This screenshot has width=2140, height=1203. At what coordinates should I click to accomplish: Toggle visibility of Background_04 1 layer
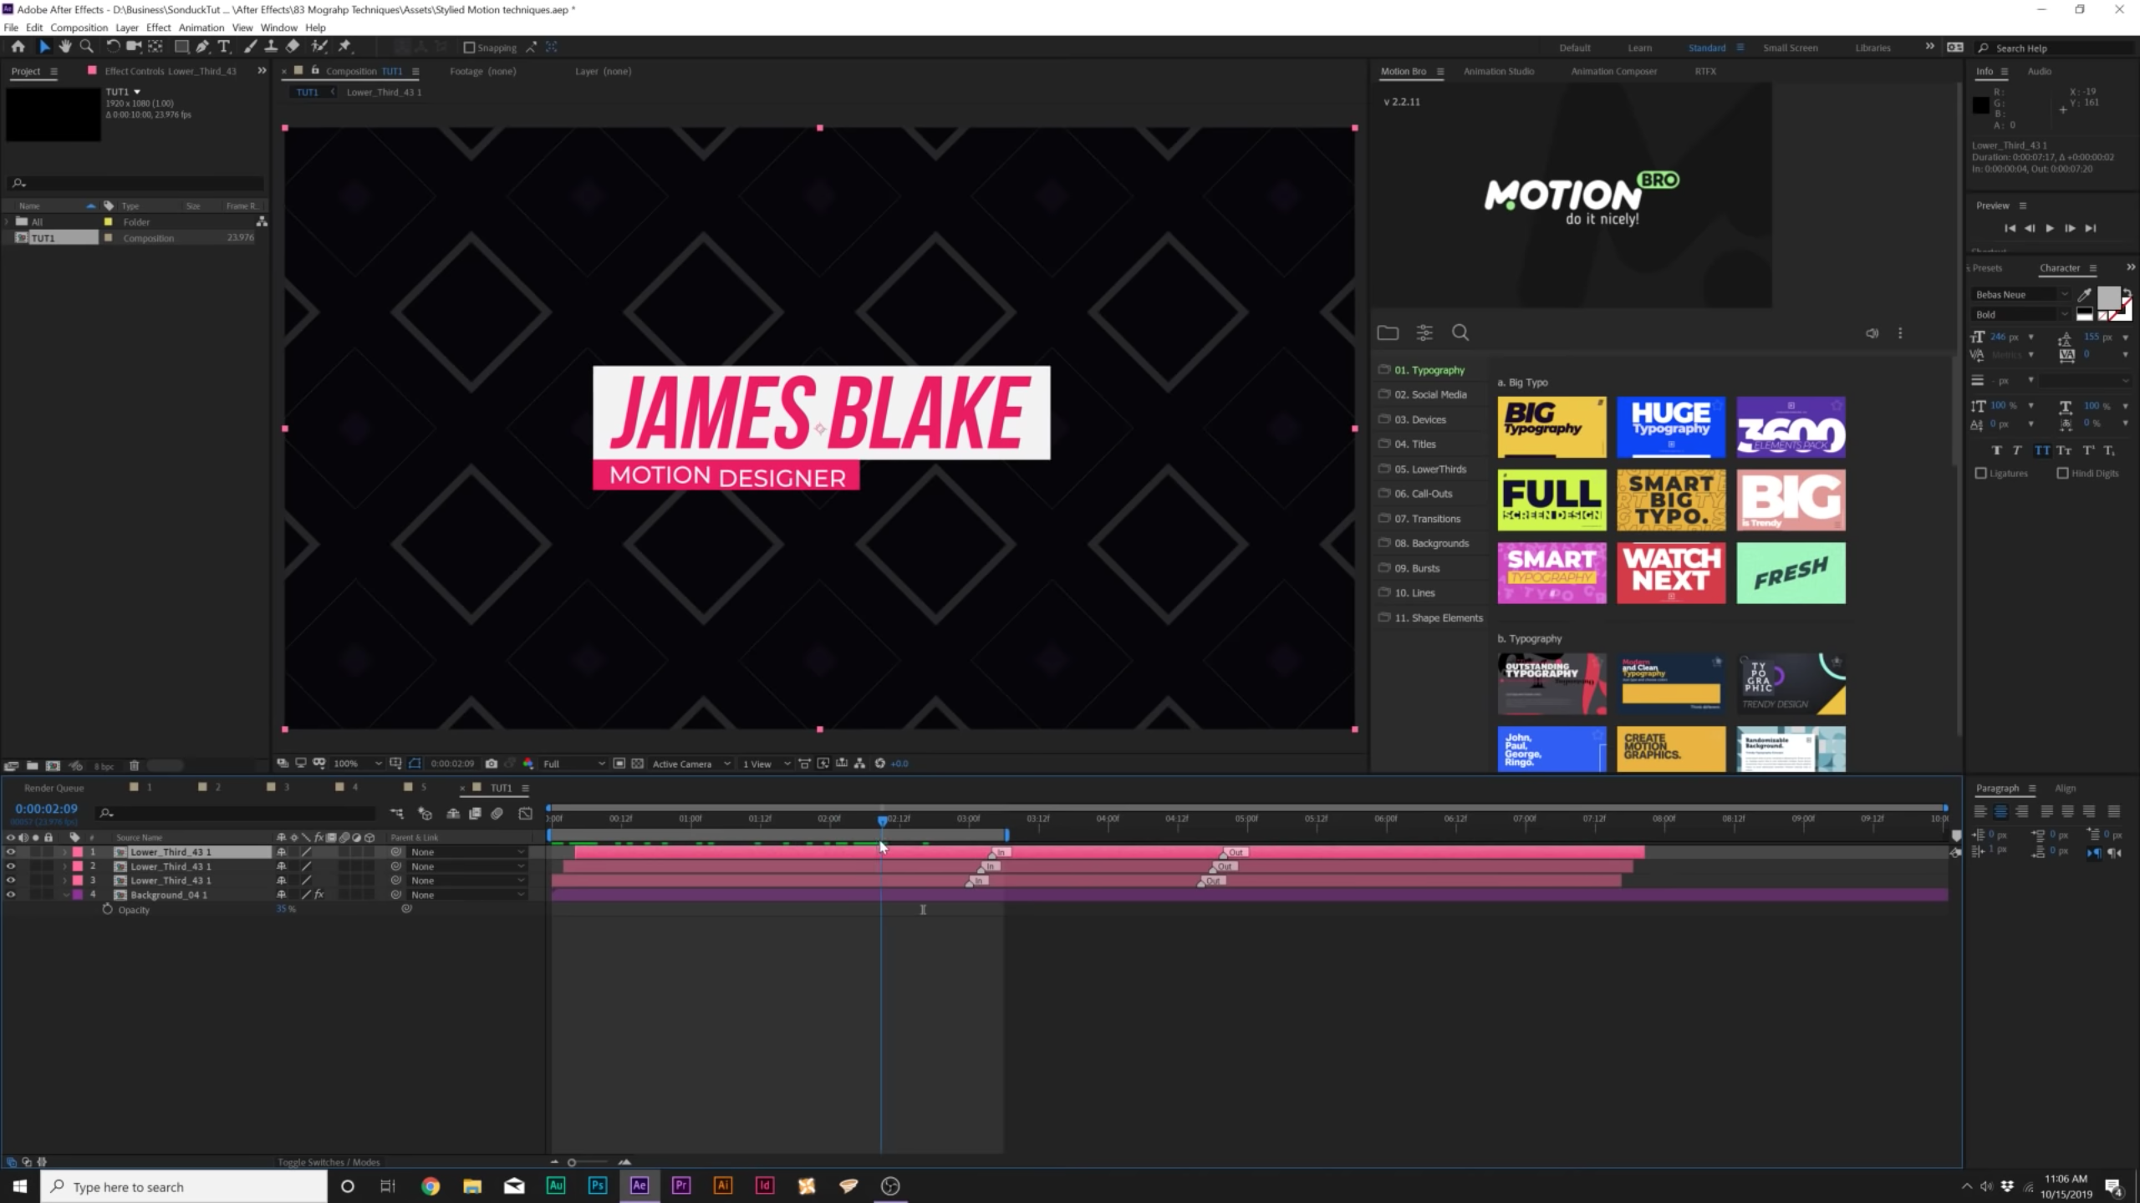(12, 895)
